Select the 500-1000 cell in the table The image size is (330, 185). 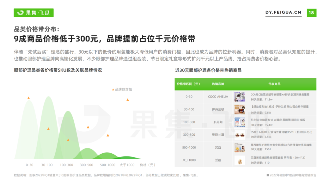point(189,148)
